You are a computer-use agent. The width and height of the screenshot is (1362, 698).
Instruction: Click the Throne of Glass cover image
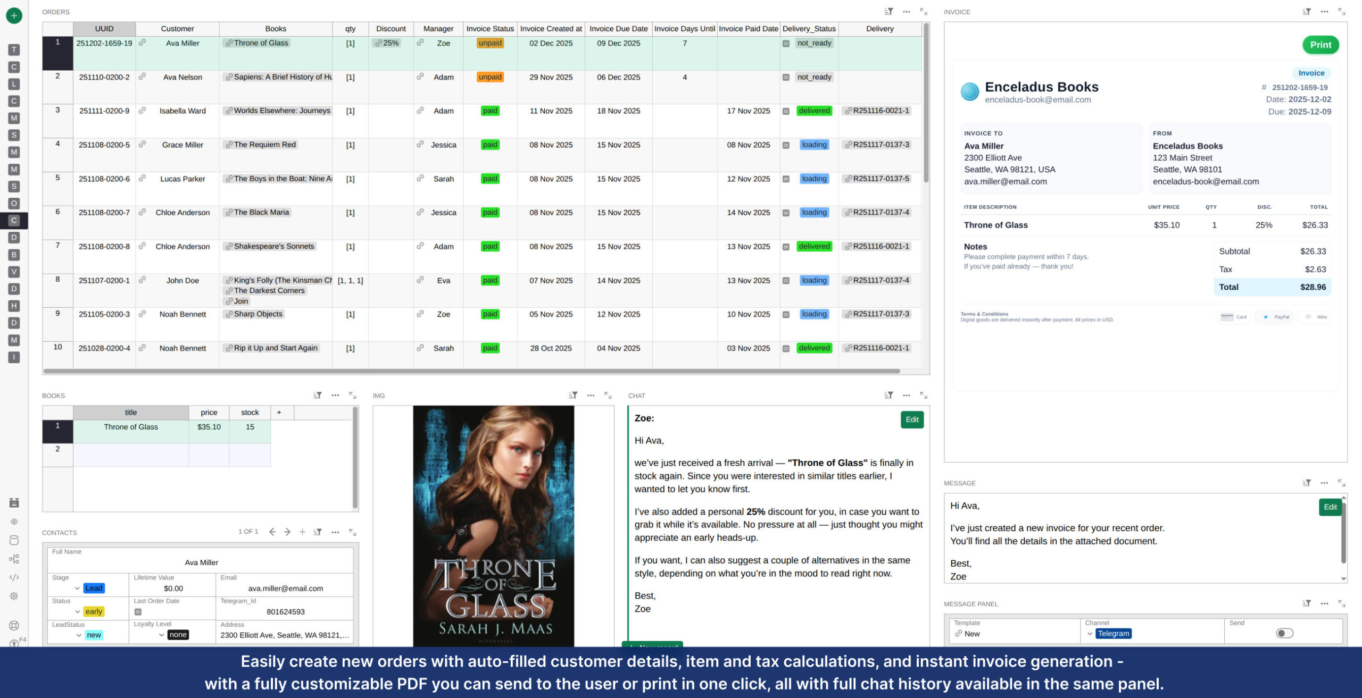coord(493,526)
